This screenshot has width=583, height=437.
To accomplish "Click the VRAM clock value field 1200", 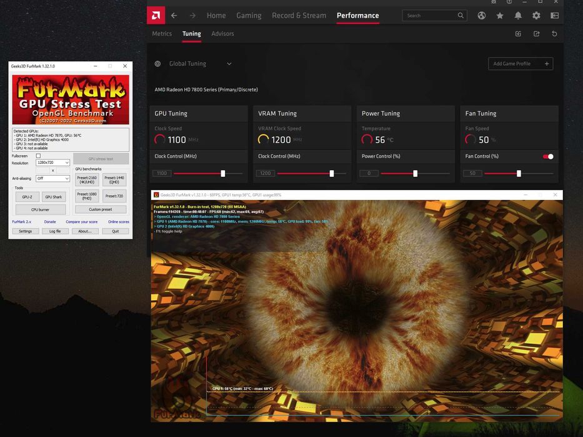I will coord(265,173).
